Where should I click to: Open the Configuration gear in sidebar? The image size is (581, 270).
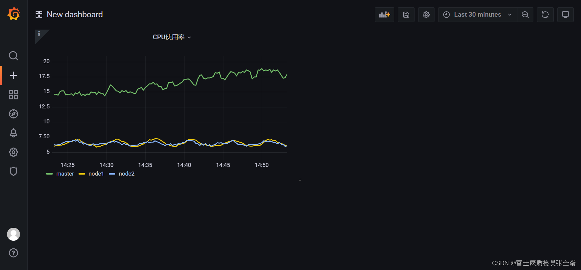point(13,152)
